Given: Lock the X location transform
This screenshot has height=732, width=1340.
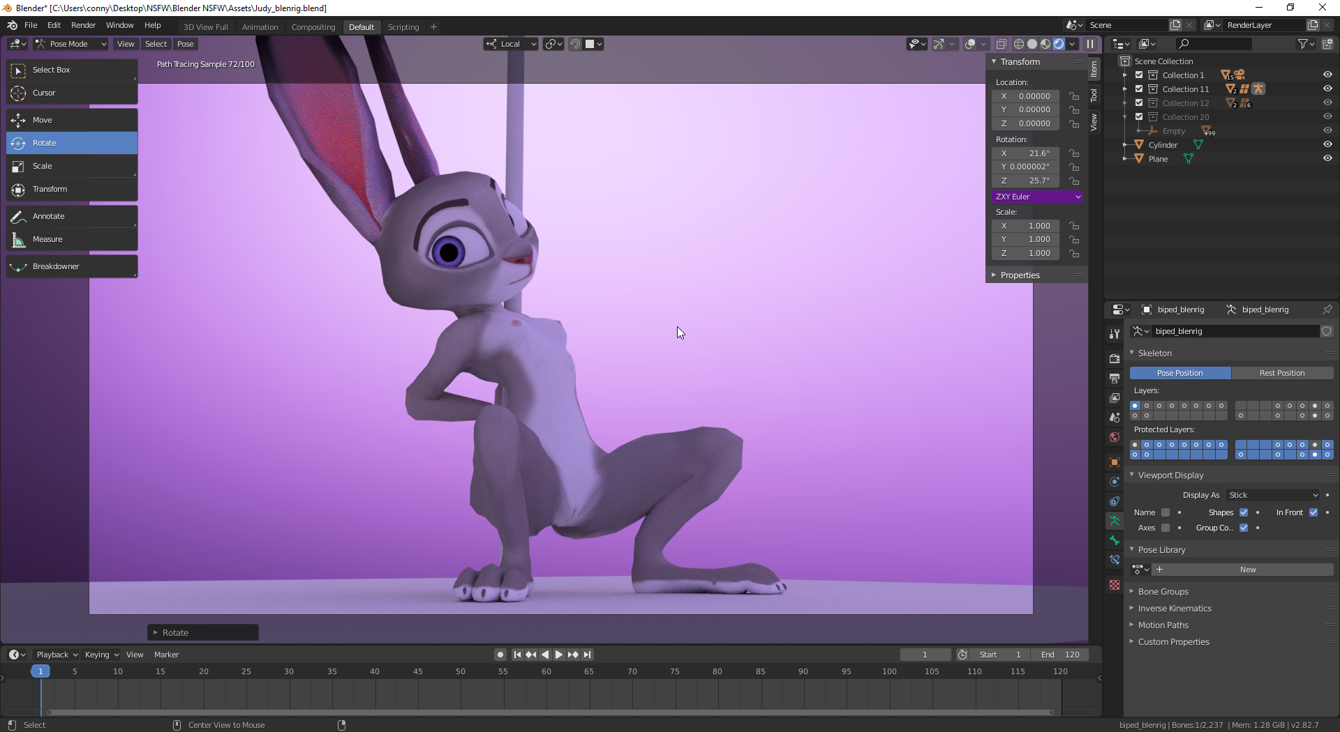Looking at the screenshot, I should [x=1075, y=96].
